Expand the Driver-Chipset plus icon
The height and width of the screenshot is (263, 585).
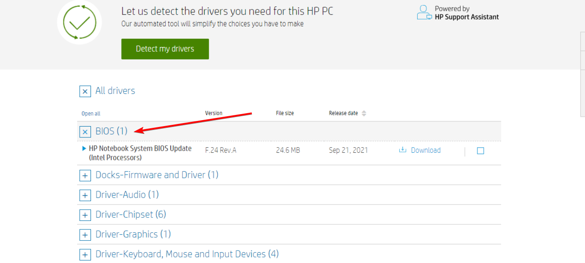[x=85, y=215]
